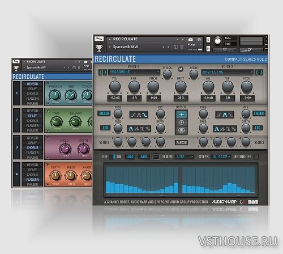Select Voice 1 LFO square waveform icon

[x=142, y=129]
